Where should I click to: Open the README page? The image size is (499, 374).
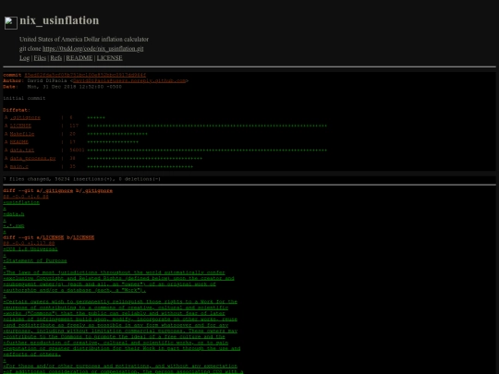pyautogui.click(x=79, y=58)
